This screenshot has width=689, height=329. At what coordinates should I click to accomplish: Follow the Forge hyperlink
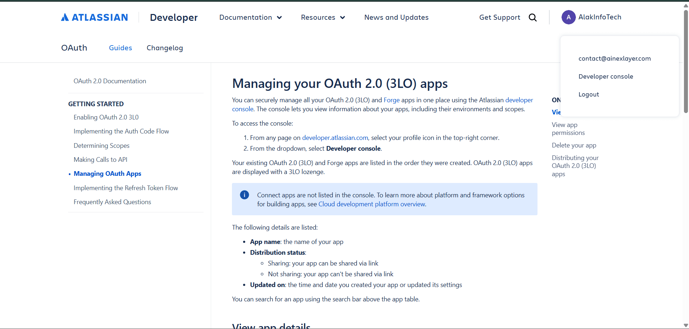point(391,100)
